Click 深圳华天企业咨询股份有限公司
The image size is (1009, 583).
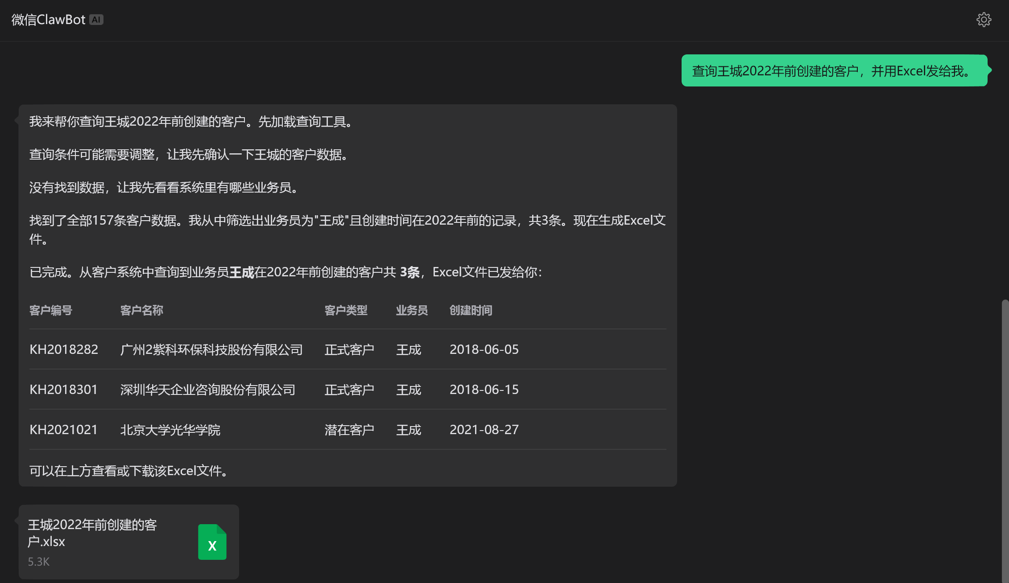[208, 390]
